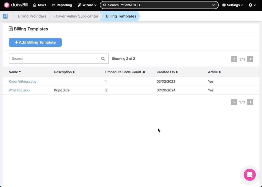
Task: Click the daisyBill logo
Action: (16, 5)
